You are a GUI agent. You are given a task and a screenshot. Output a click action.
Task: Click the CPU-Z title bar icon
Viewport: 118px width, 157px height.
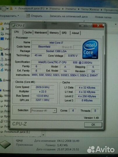[x=14, y=25]
